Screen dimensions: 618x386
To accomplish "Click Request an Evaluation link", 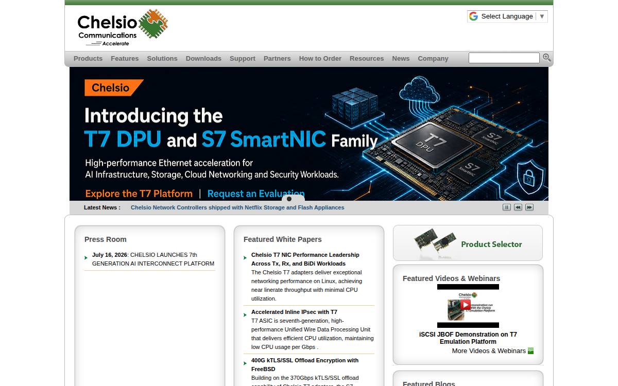I will tap(256, 194).
